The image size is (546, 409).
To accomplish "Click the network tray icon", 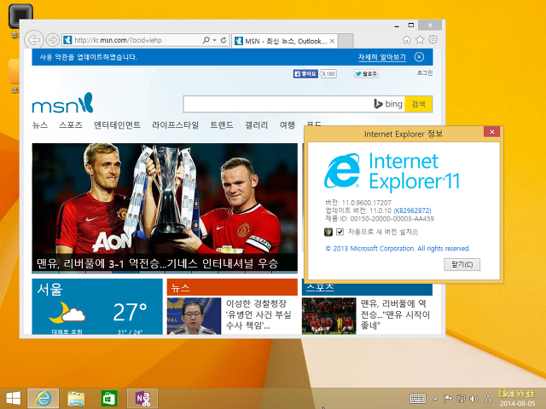I will tap(461, 399).
